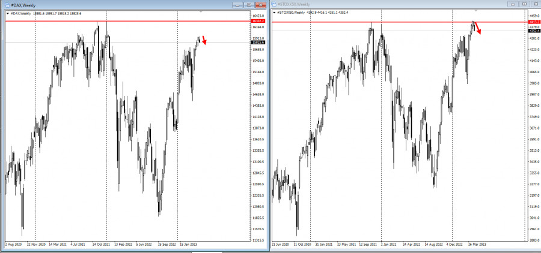The height and width of the screenshot is (253, 541).
Task: Click the DAX chart shift triangle marker
Action: point(201,11)
